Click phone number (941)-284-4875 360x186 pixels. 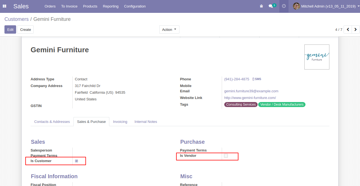[x=237, y=79]
